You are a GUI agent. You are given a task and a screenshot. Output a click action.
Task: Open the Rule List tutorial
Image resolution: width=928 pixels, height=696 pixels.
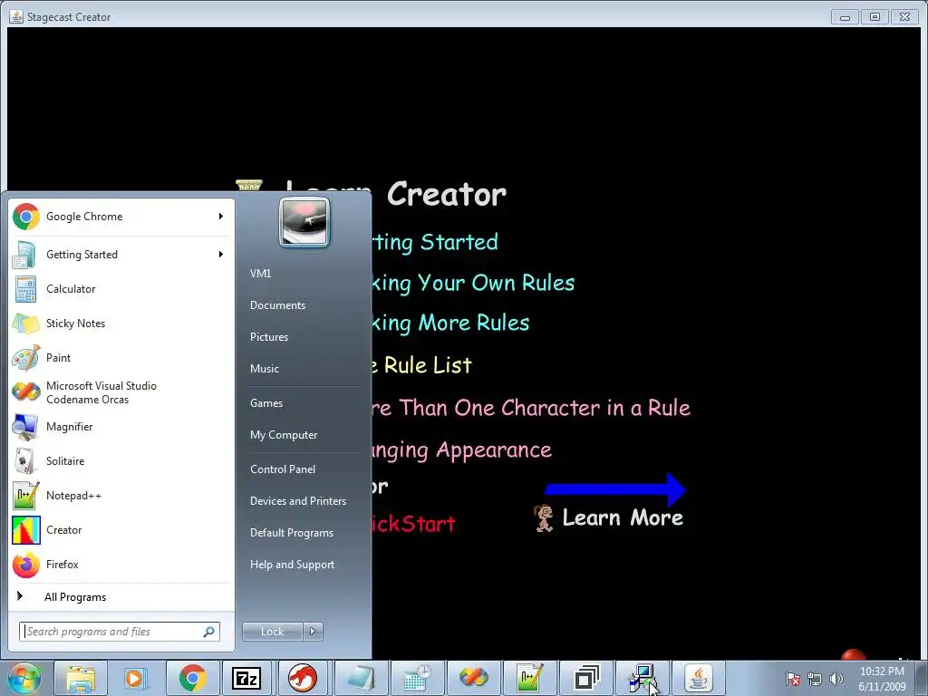click(x=421, y=365)
